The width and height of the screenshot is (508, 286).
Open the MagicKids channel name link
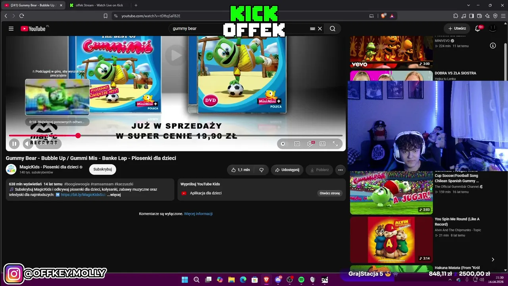point(49,167)
